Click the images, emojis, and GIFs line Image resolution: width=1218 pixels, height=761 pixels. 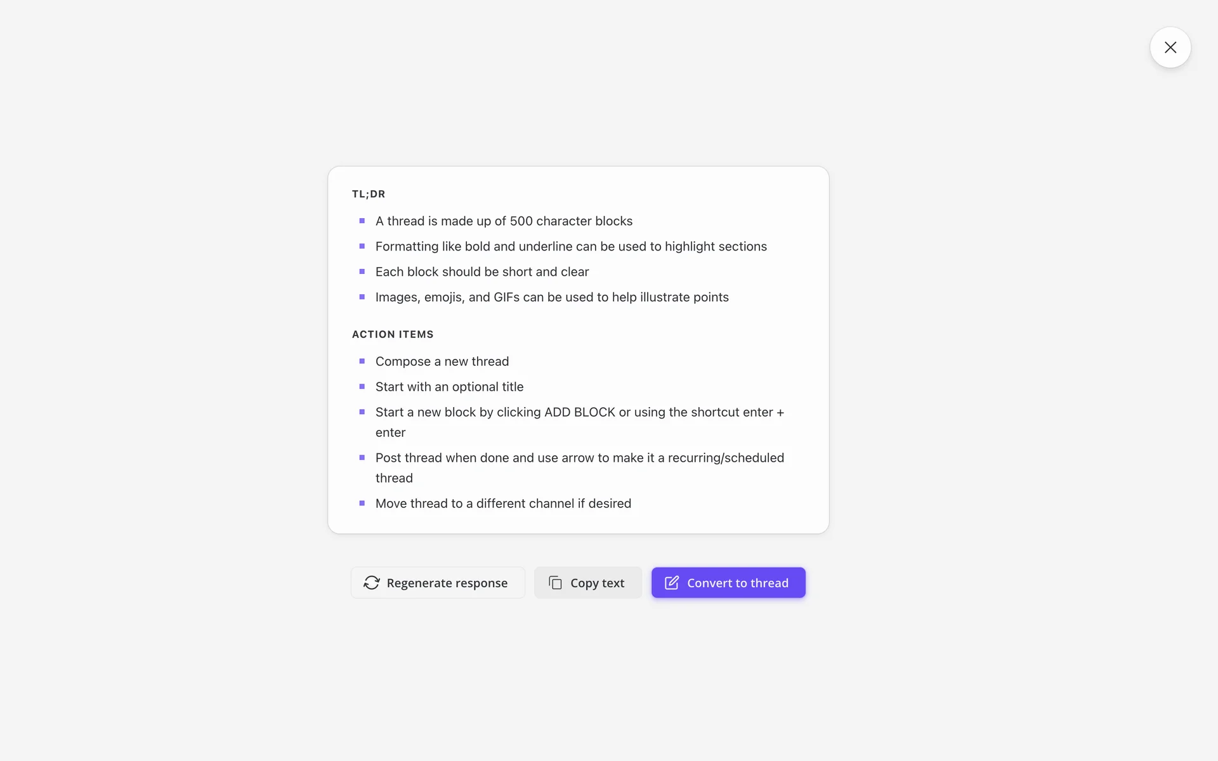552,297
